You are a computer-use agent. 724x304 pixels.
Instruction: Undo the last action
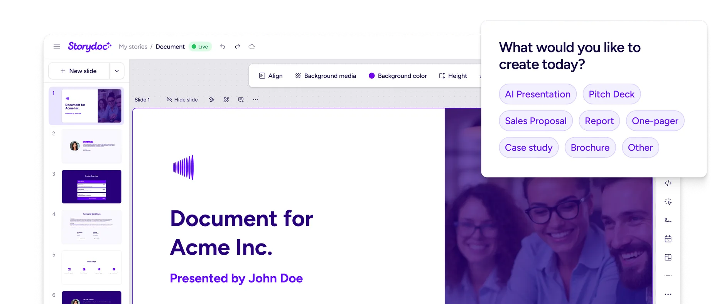point(223,47)
